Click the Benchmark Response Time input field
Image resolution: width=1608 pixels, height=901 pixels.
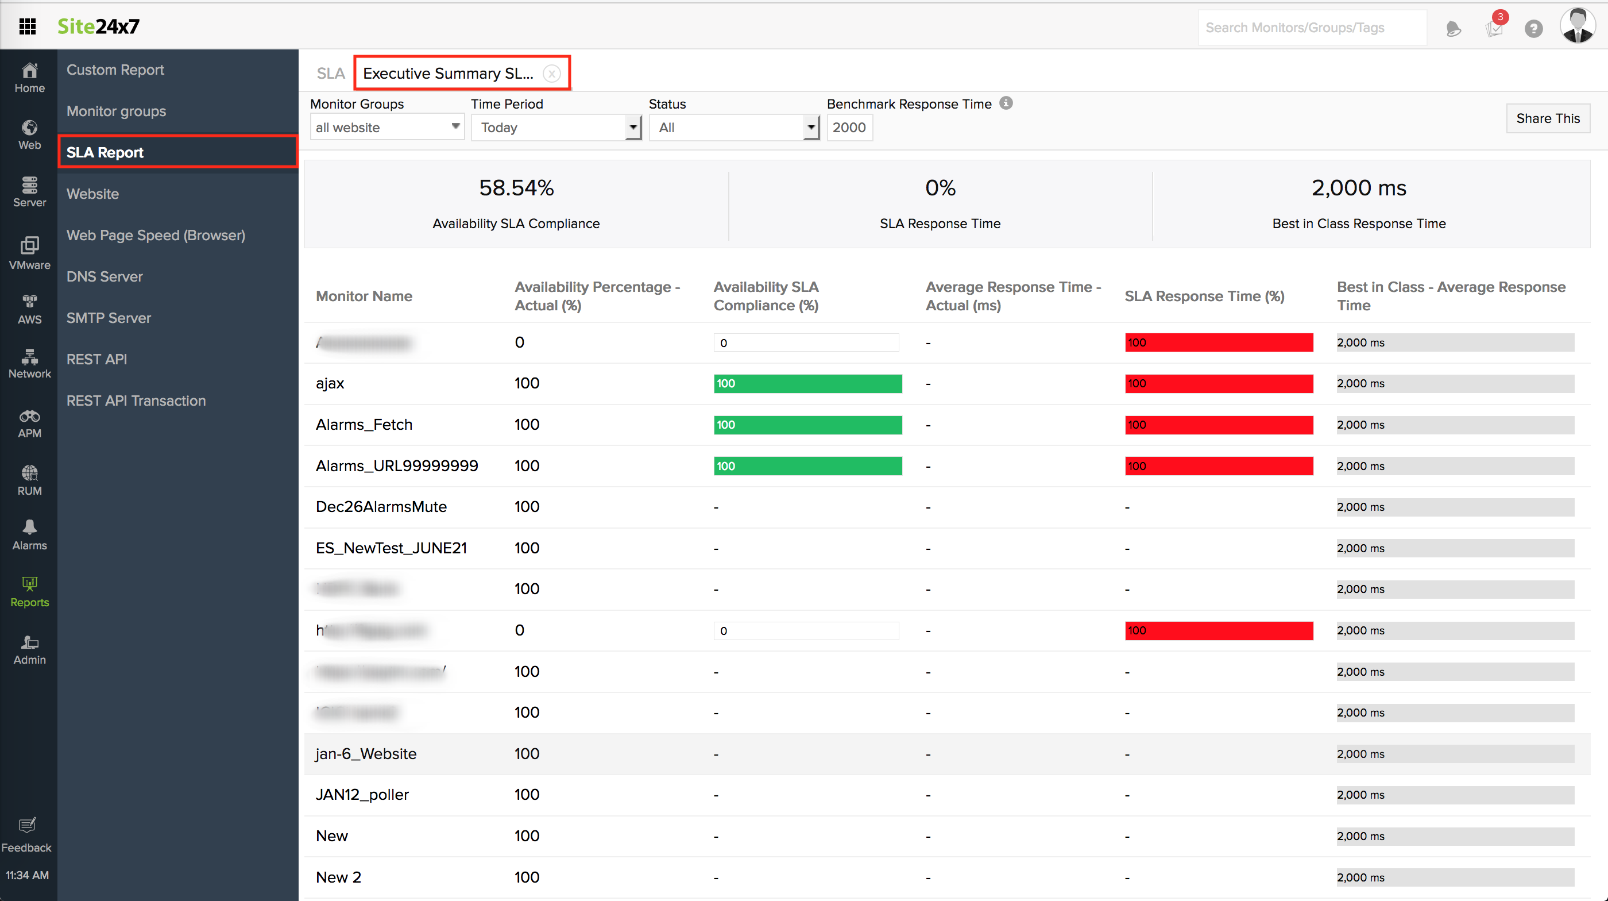coord(849,128)
